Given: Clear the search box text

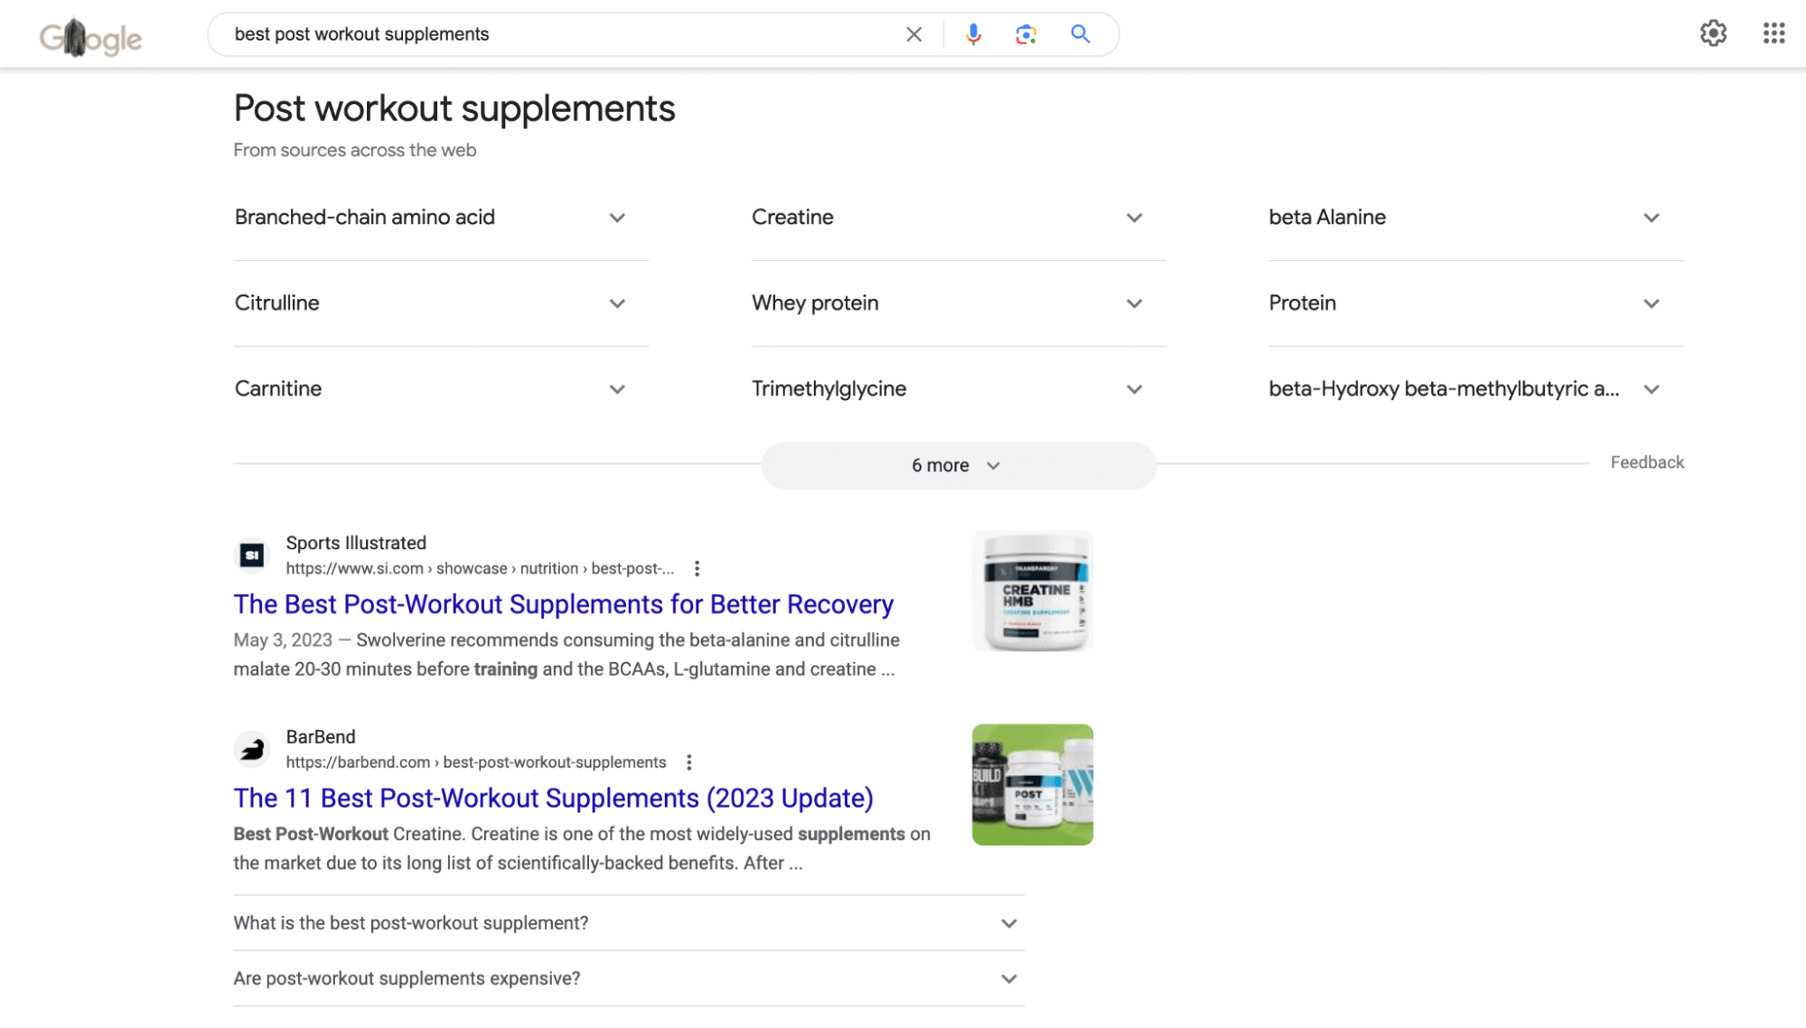Looking at the screenshot, I should point(913,34).
